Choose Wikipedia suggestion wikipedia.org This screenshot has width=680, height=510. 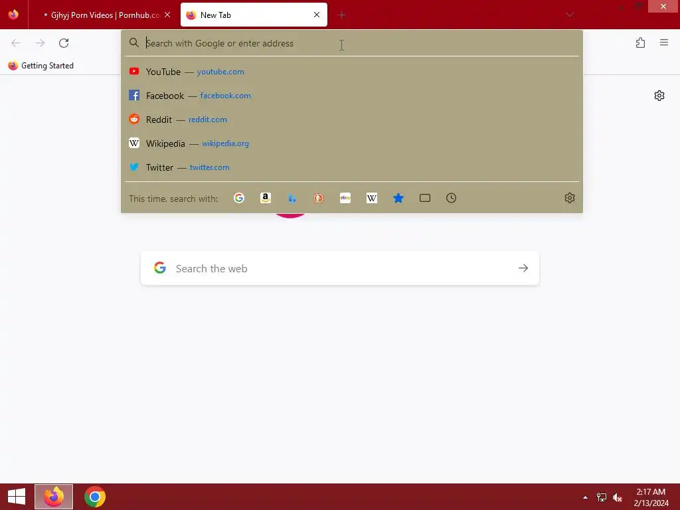pos(352,143)
